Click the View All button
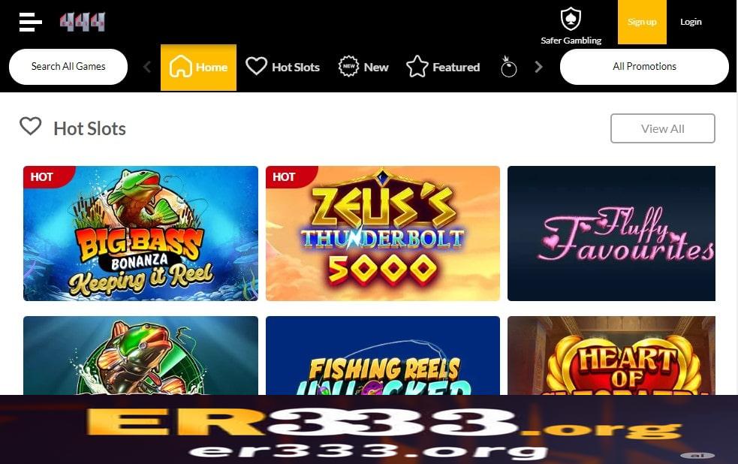Screen dimensions: 738x464 (663, 128)
